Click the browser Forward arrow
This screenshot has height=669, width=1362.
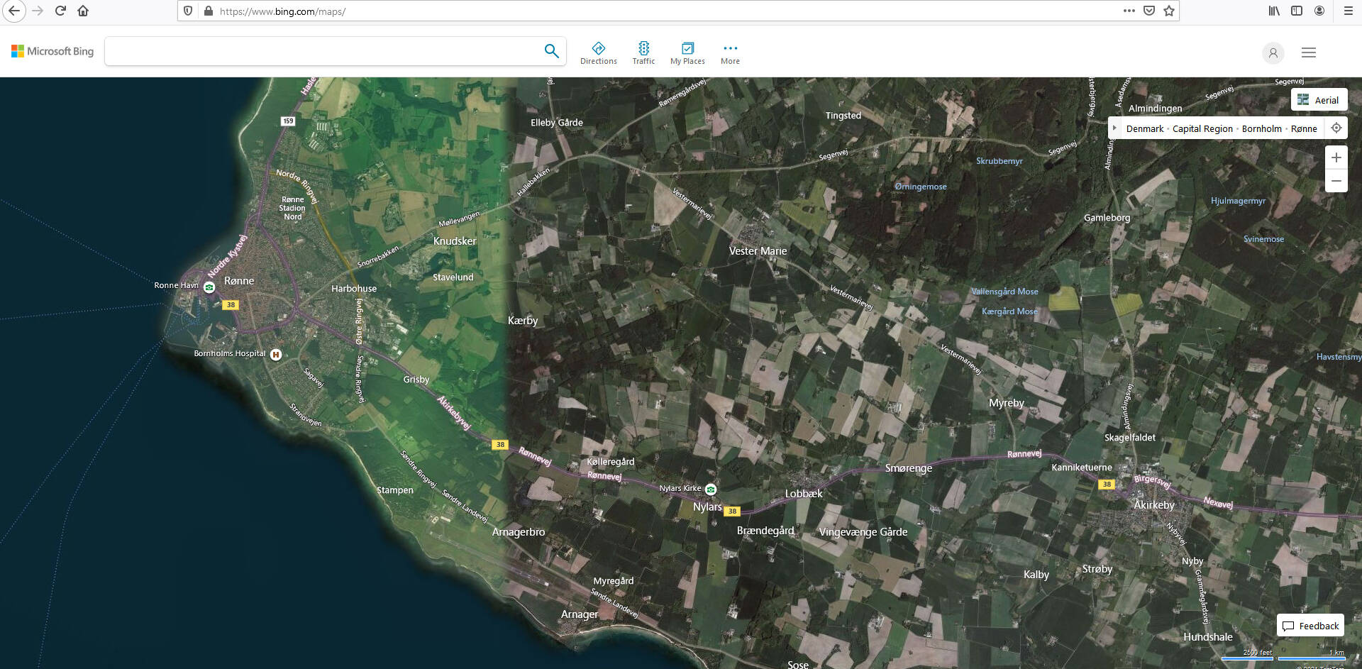38,11
